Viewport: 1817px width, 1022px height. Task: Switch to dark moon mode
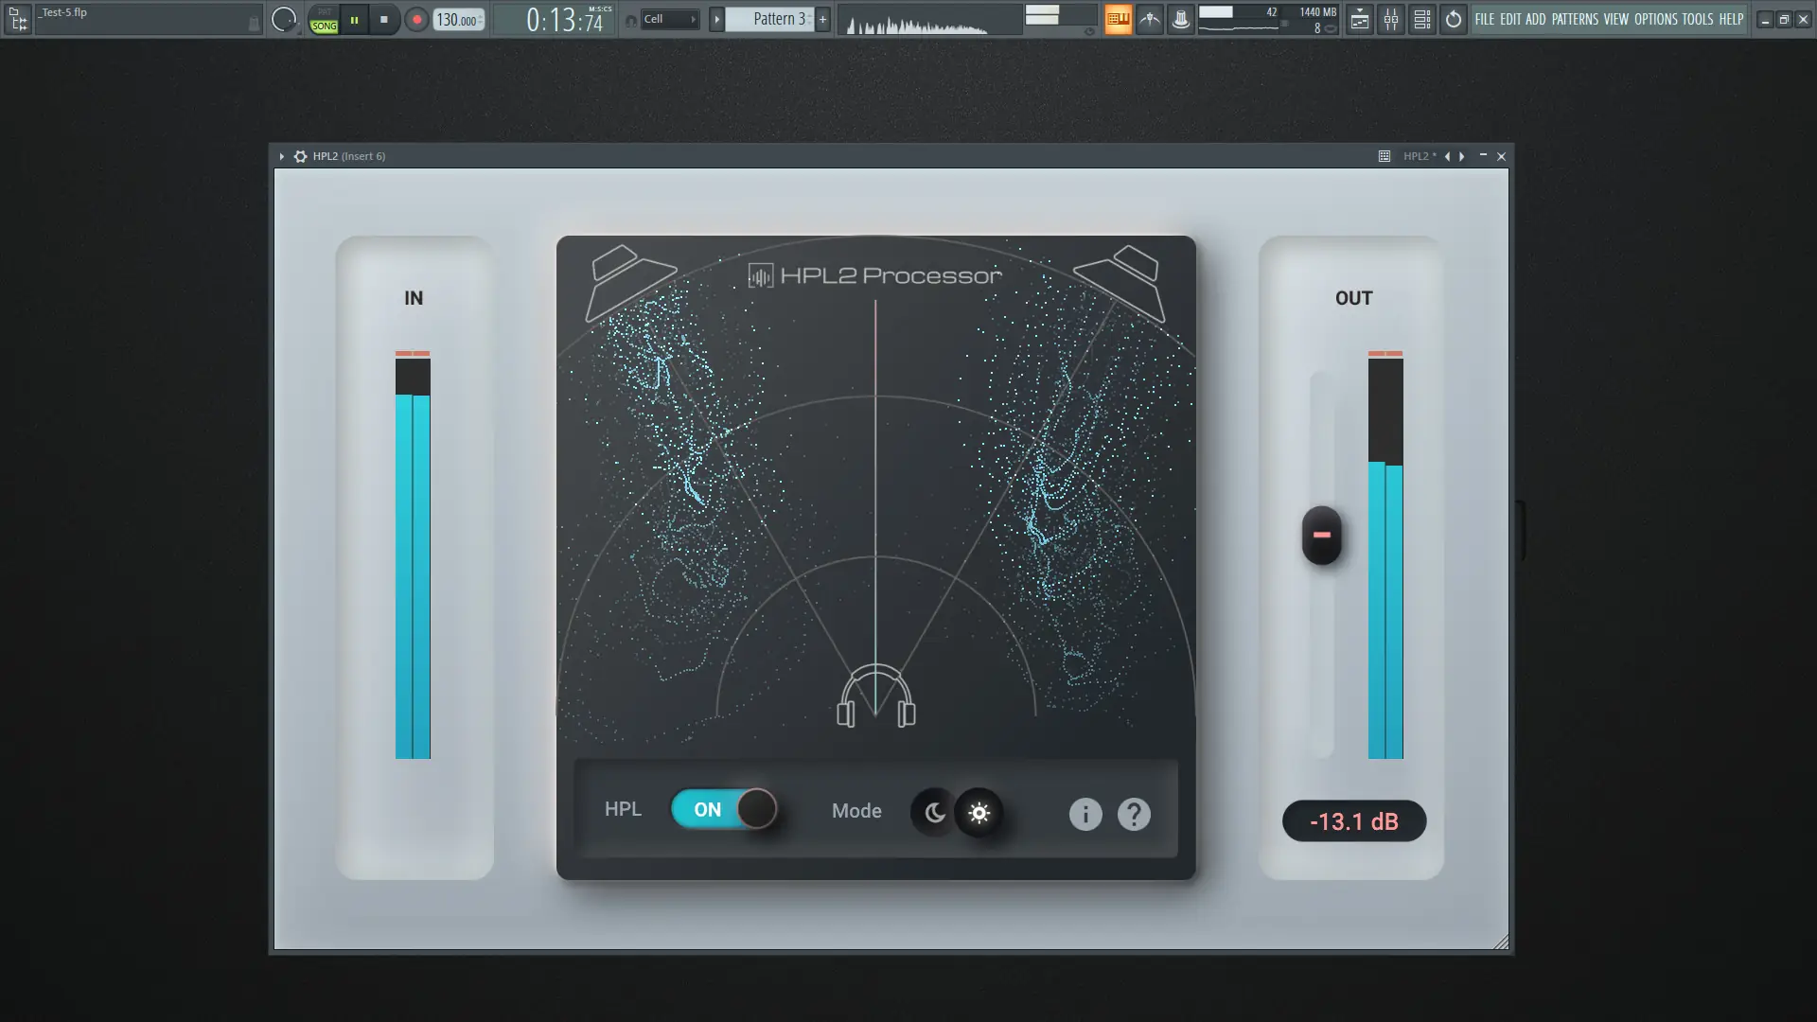click(x=934, y=813)
